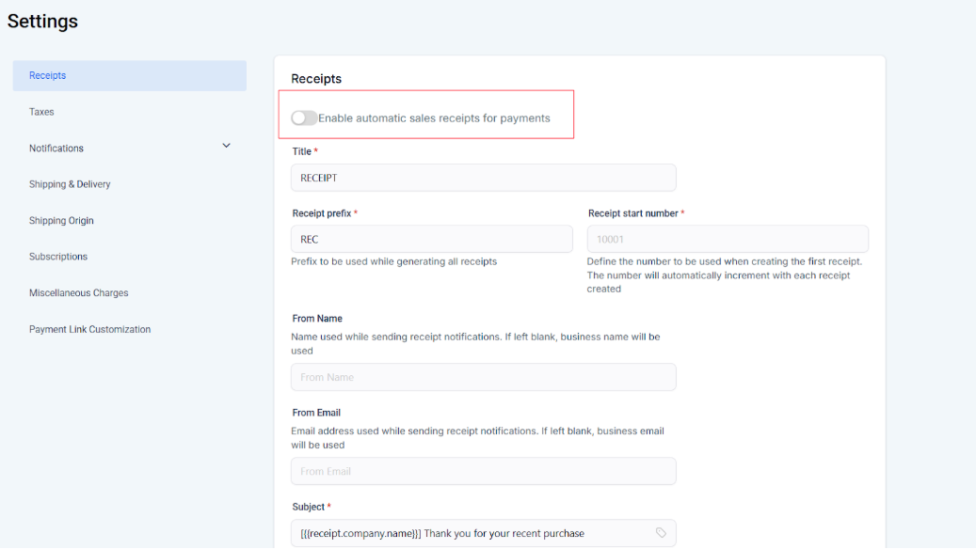Navigate to Miscellaneous Charges

coord(78,293)
